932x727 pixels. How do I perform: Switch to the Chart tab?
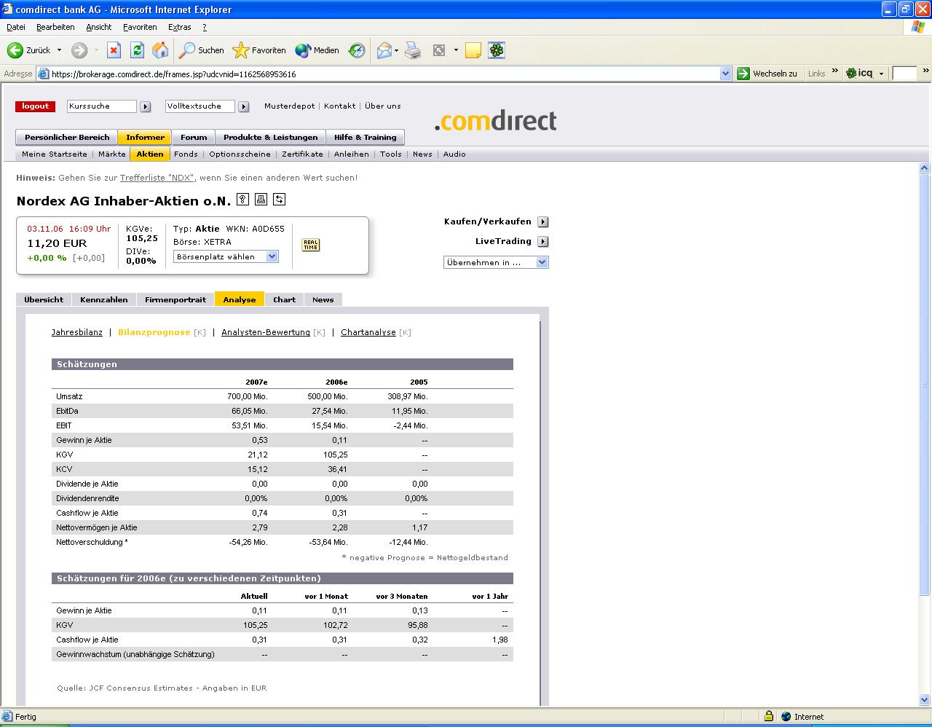point(284,299)
